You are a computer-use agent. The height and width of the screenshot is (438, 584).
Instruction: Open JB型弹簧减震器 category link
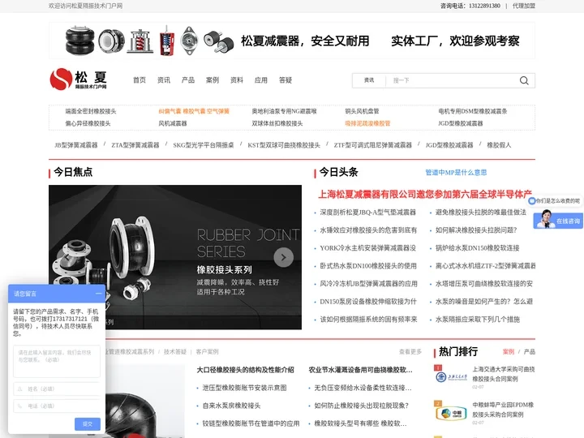click(x=76, y=145)
